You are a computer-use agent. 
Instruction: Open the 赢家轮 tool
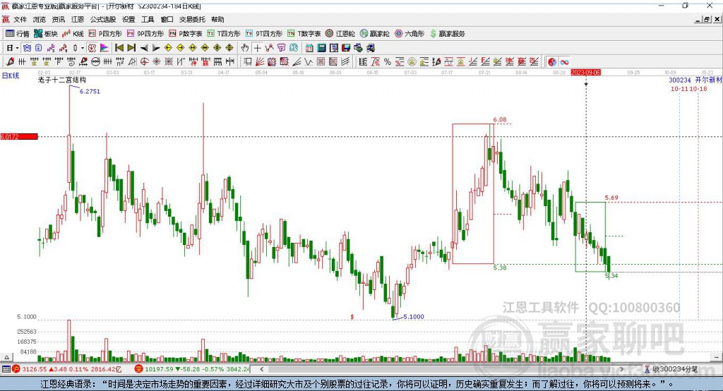point(374,34)
